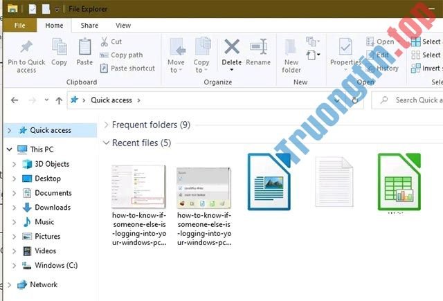Select the LibreOffice Writer document file
443x301 pixels.
[269, 182]
